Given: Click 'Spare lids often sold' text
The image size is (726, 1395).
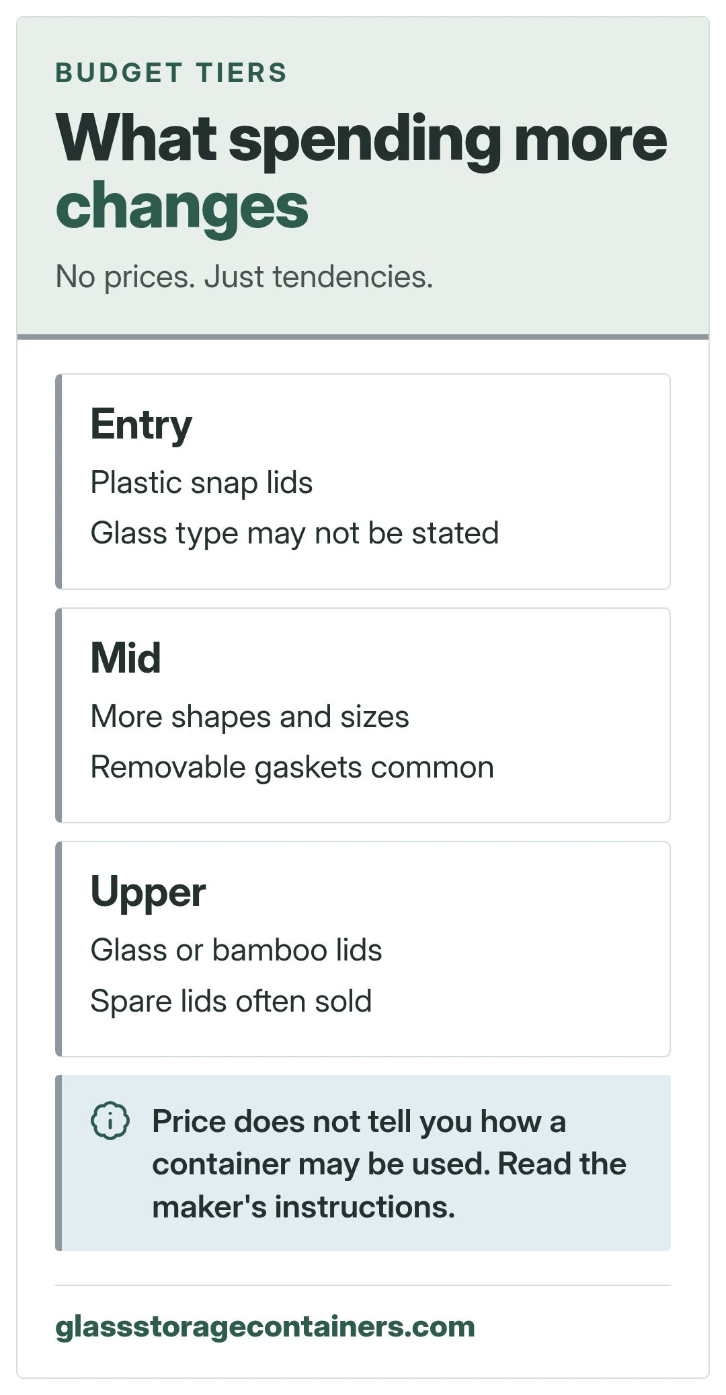Looking at the screenshot, I should 231,1001.
